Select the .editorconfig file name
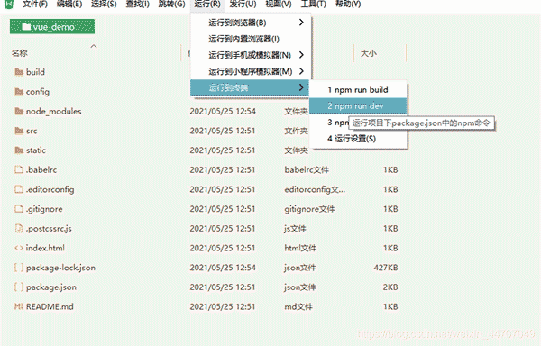 [x=50, y=189]
